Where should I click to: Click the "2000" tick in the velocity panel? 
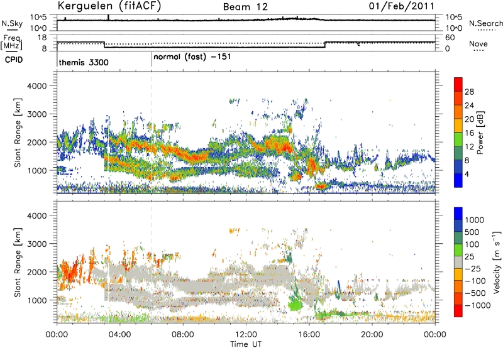[x=37, y=272]
